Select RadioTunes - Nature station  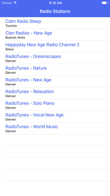(x=55, y=70)
